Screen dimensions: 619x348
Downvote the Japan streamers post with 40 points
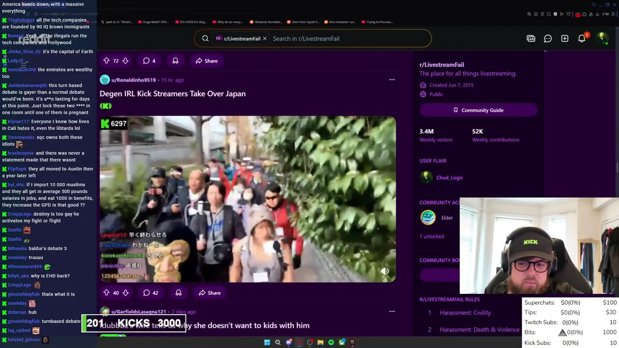pyautogui.click(x=125, y=293)
